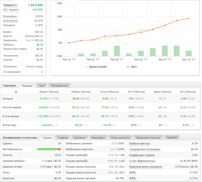Toggle Рост legend marker

[x=128, y=67]
